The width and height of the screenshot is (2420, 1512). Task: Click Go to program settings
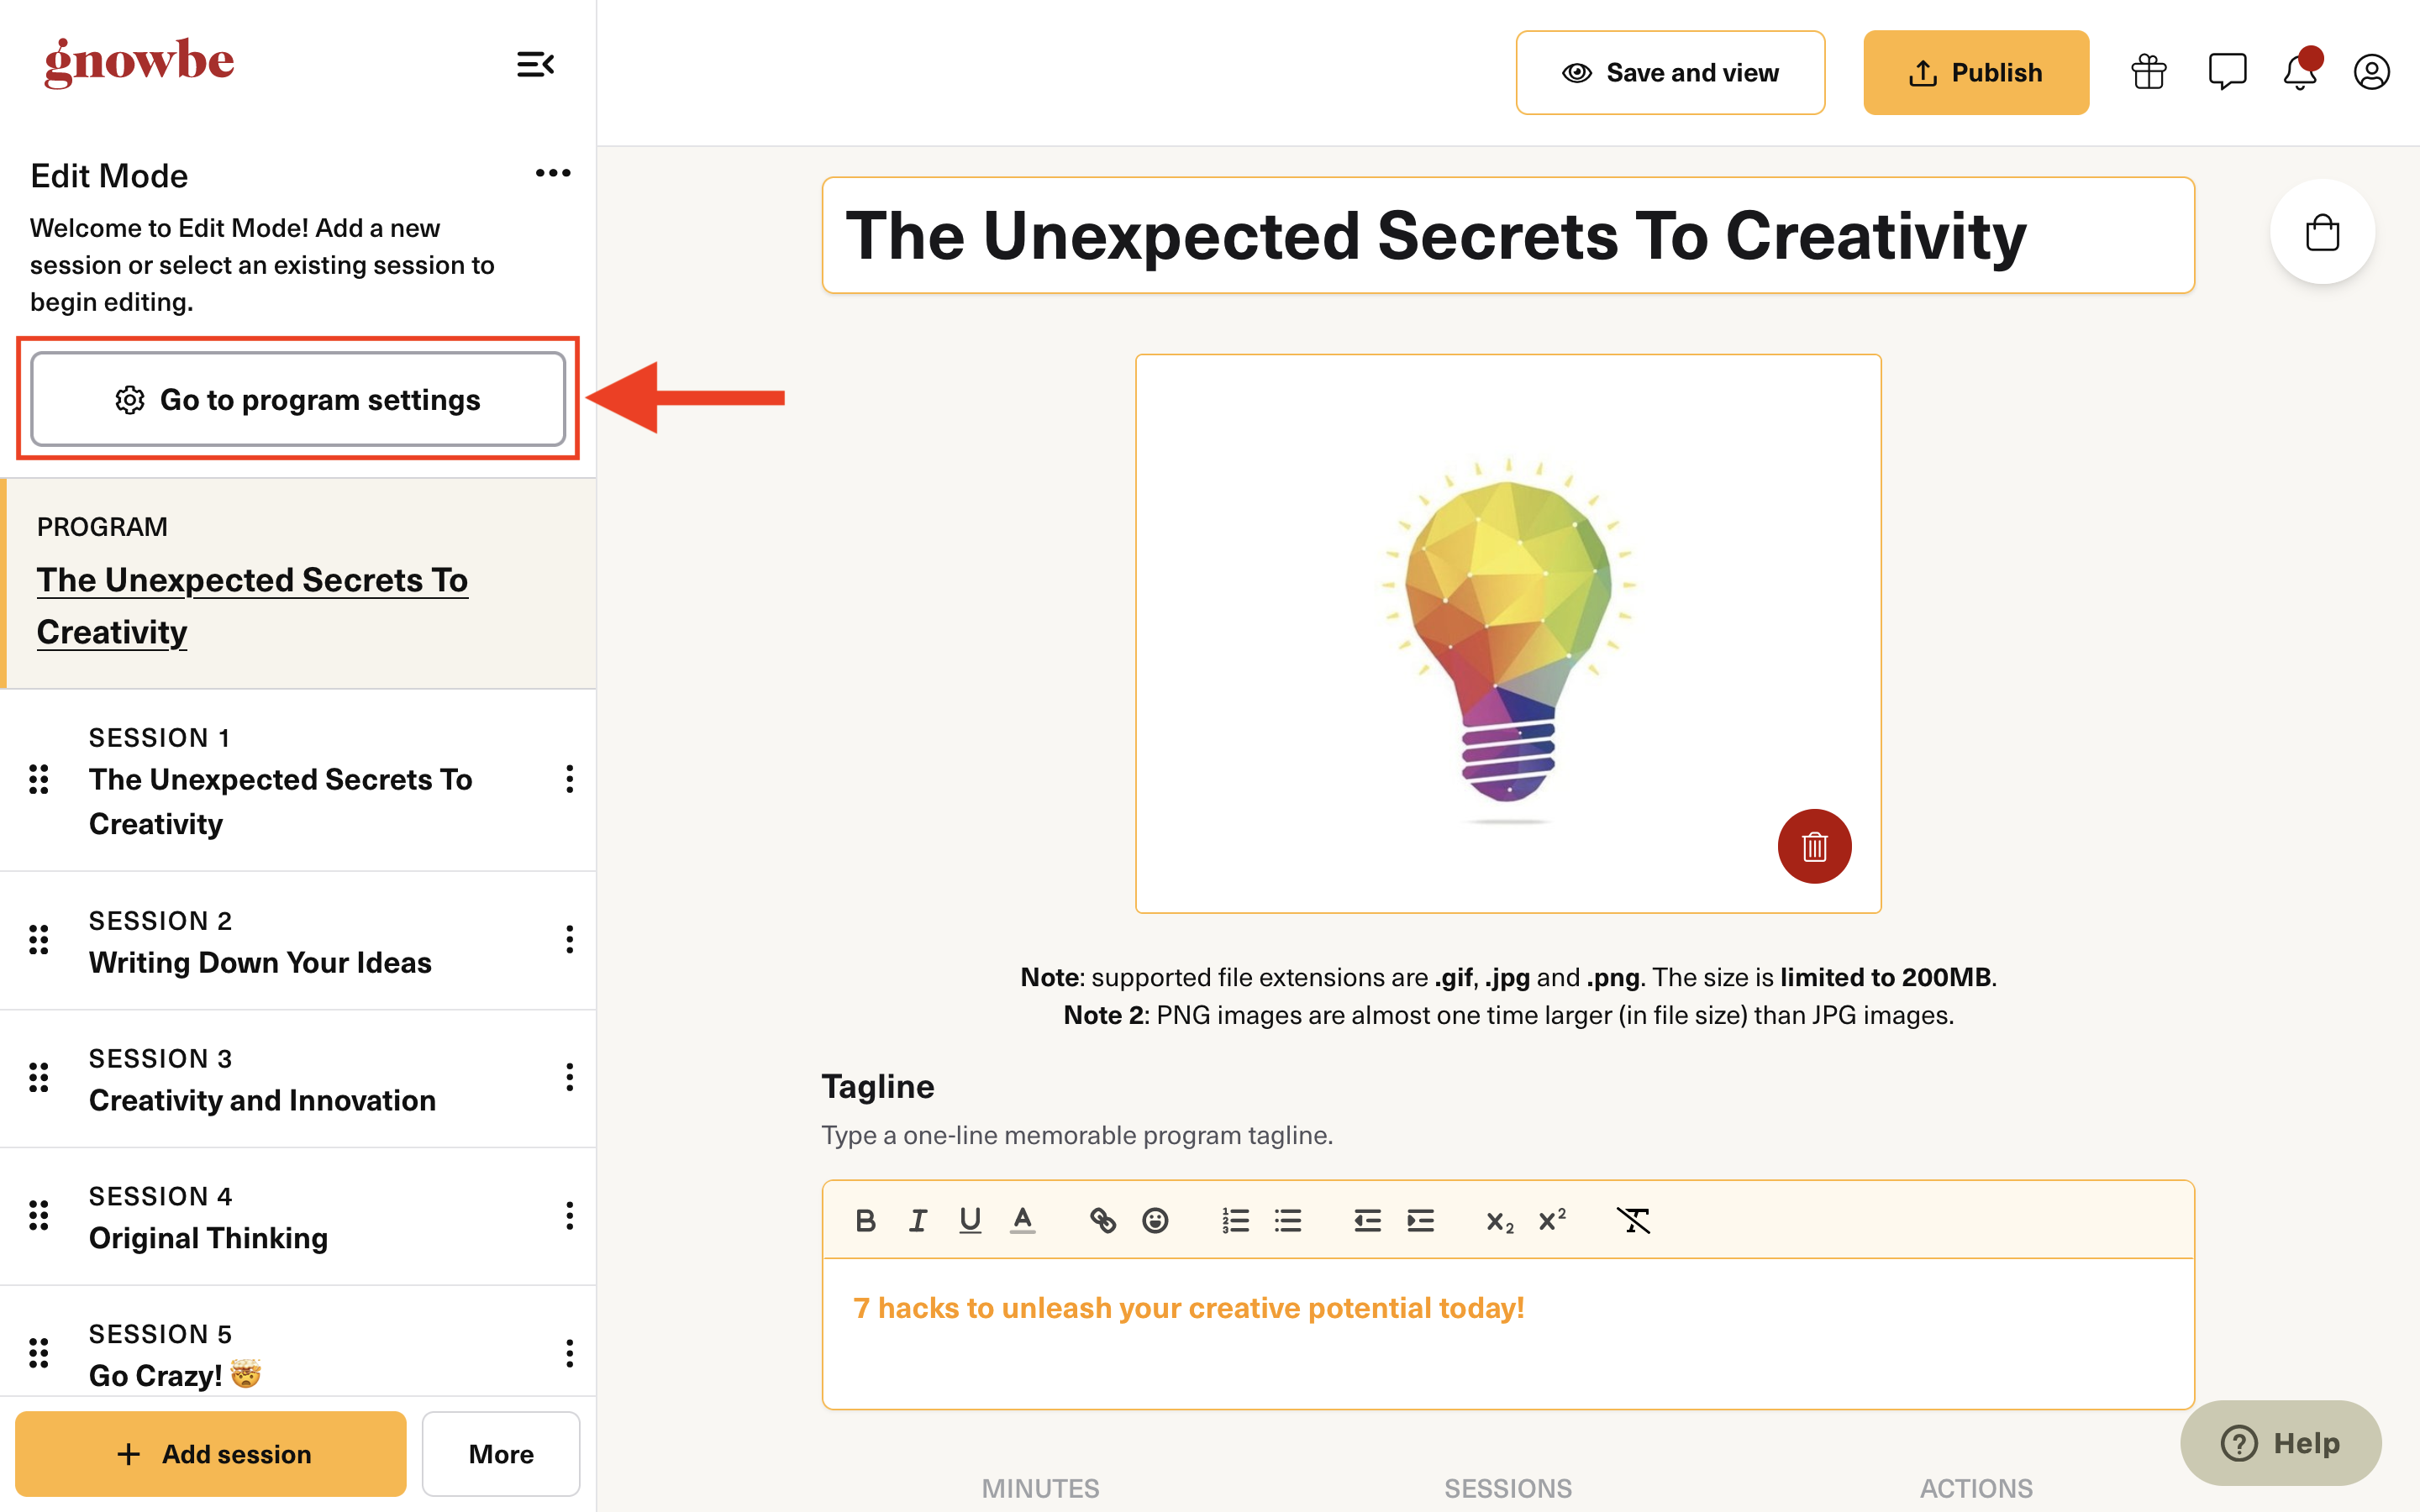click(298, 399)
